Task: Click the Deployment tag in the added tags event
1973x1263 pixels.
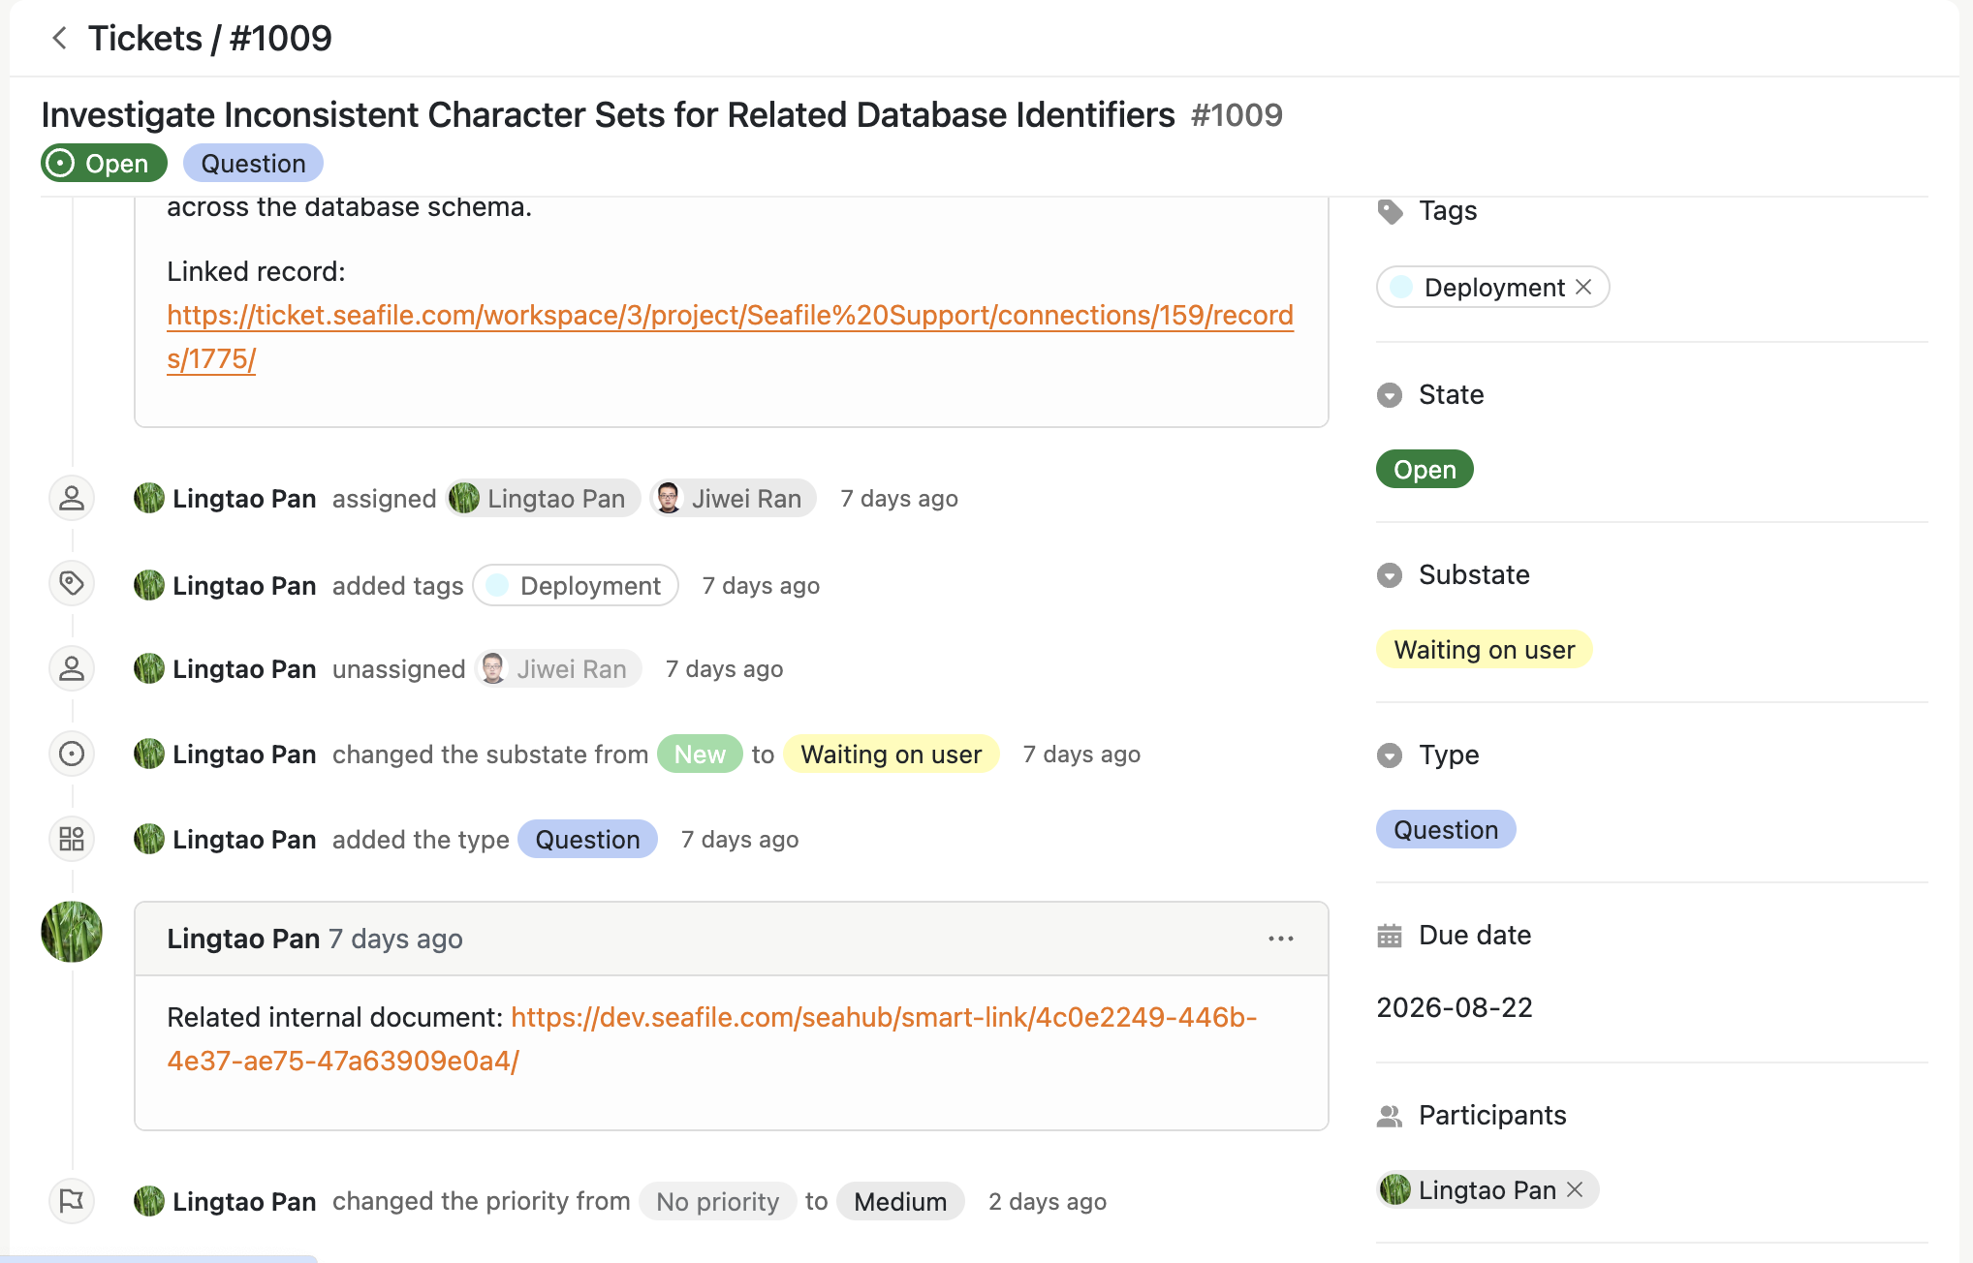Action: [x=576, y=585]
